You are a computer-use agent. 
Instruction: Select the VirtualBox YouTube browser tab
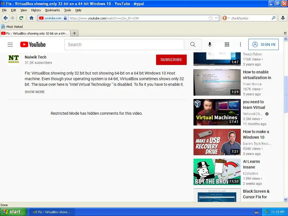[35, 33]
